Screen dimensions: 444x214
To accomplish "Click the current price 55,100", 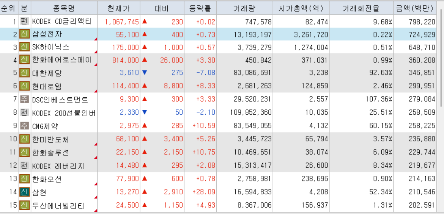I will pyautogui.click(x=128, y=35).
